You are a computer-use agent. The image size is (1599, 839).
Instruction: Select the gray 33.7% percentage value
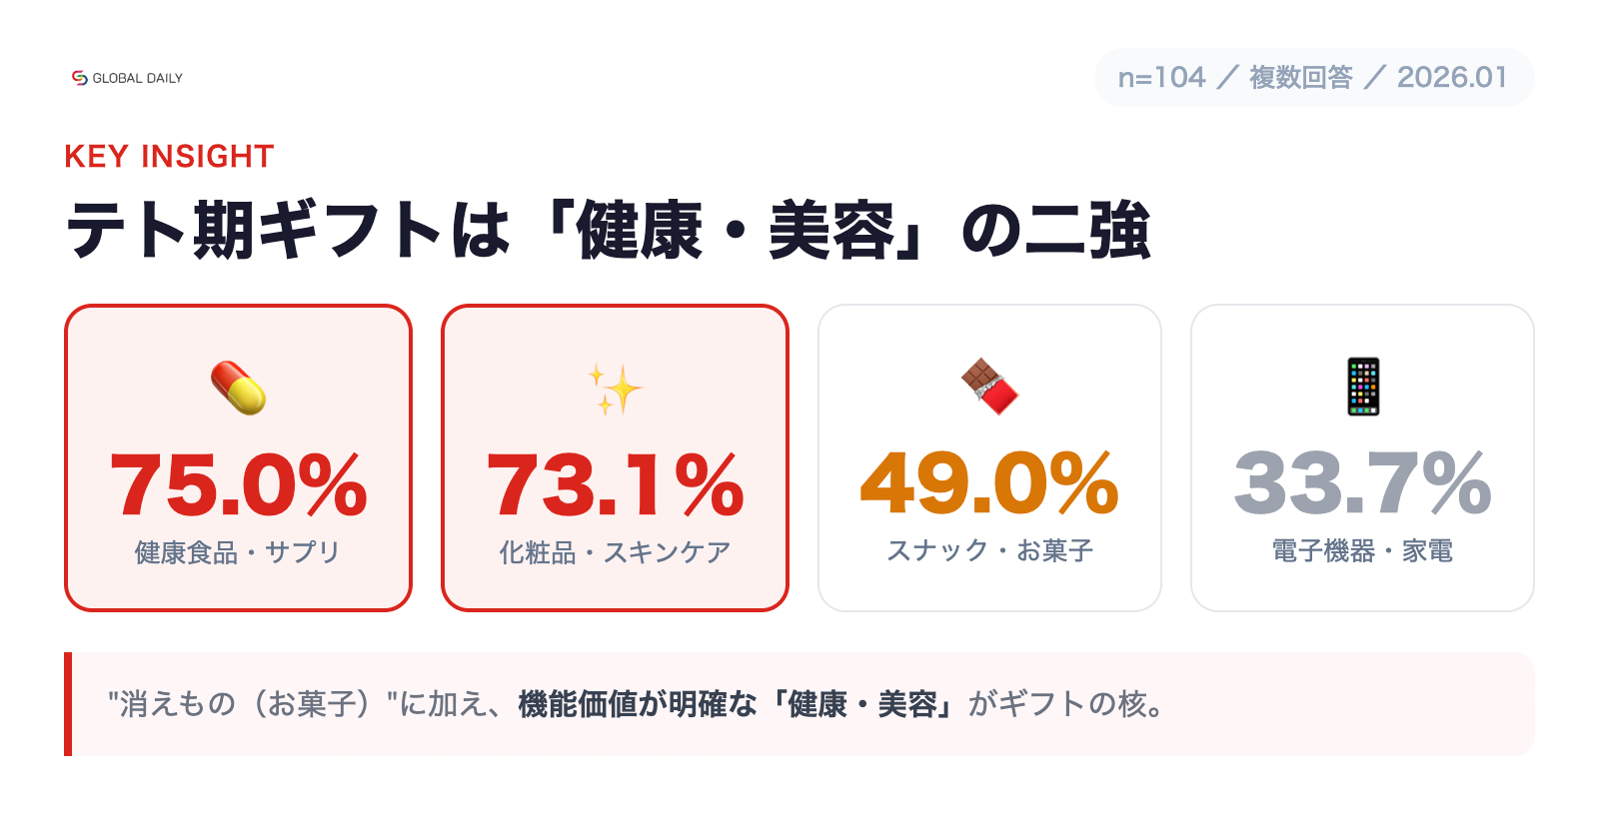point(1363,483)
